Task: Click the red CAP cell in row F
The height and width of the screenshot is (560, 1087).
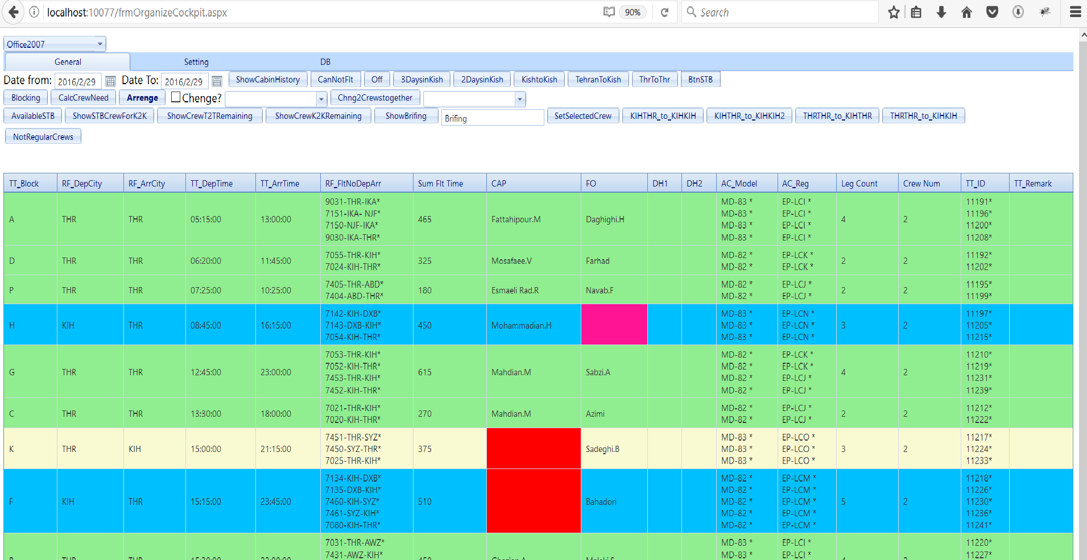Action: [534, 501]
